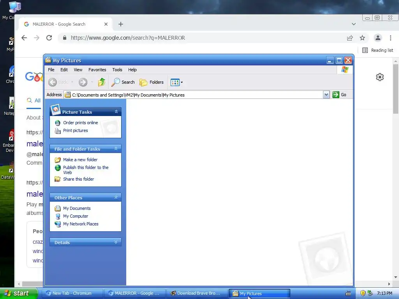Select the All search results tab

(34, 101)
